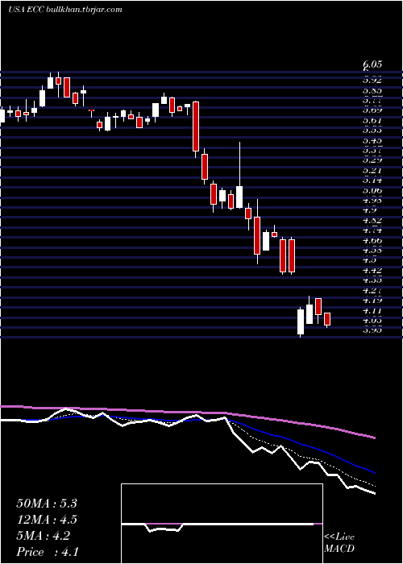
Task: Click the 5.14 price level label
Action: point(372,180)
